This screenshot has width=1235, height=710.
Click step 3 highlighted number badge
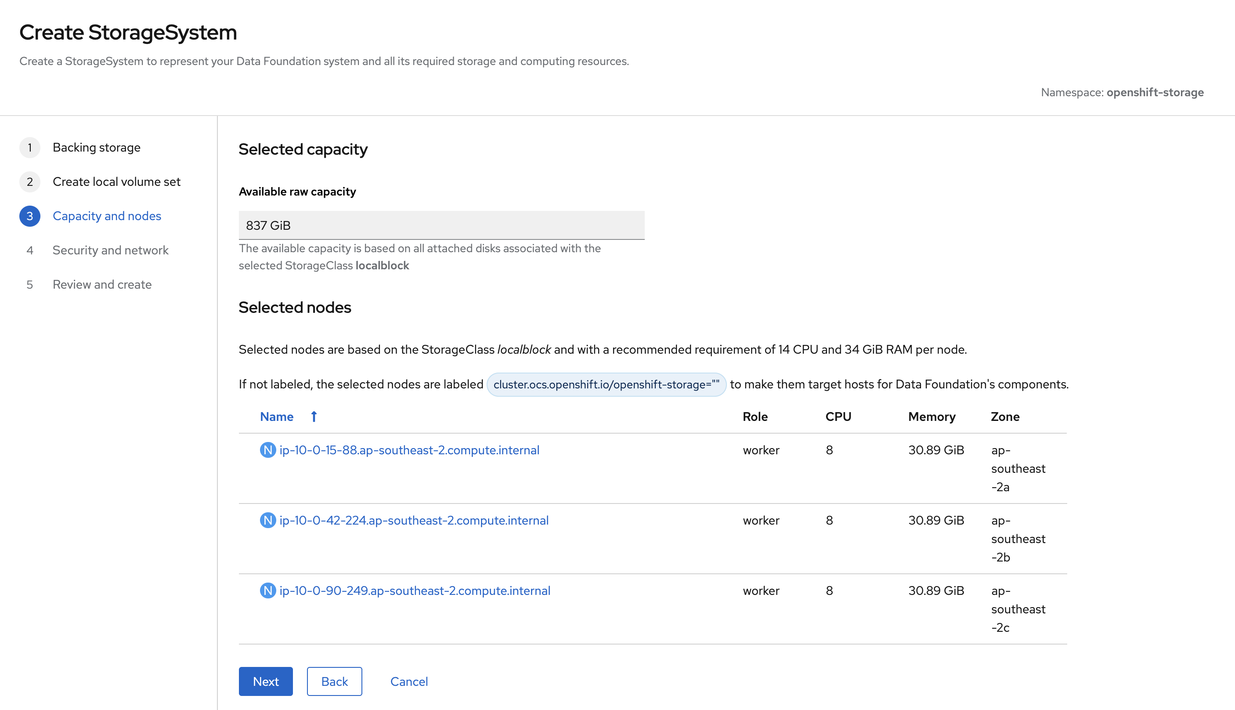[x=30, y=216]
